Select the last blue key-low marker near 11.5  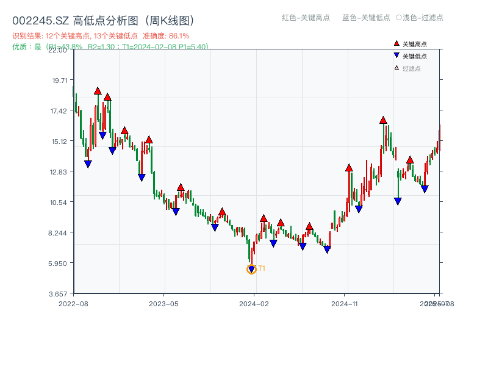tap(425, 189)
